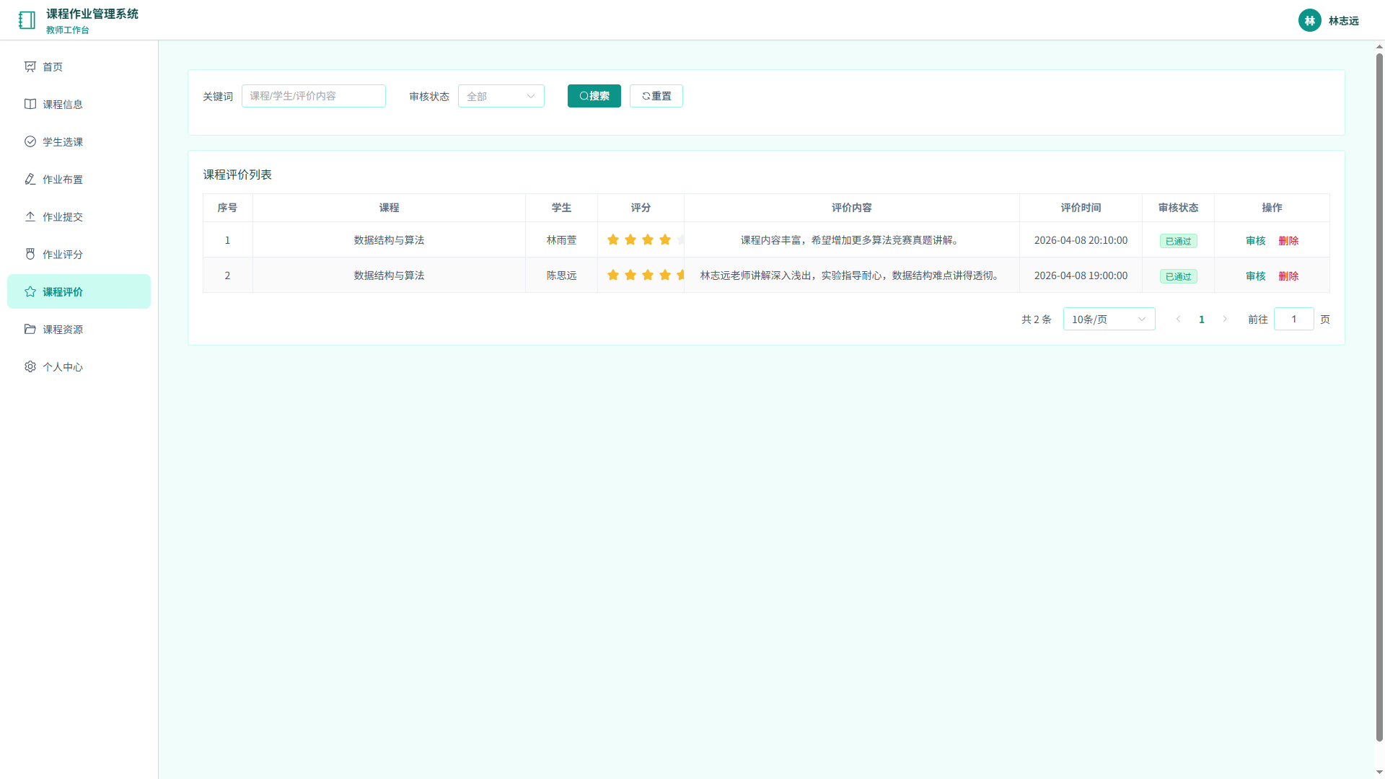
Task: Click the fourth rating star in 林雨萱 row
Action: [665, 239]
